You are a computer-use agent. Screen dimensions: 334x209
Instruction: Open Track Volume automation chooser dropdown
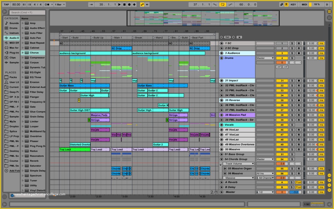238,164
